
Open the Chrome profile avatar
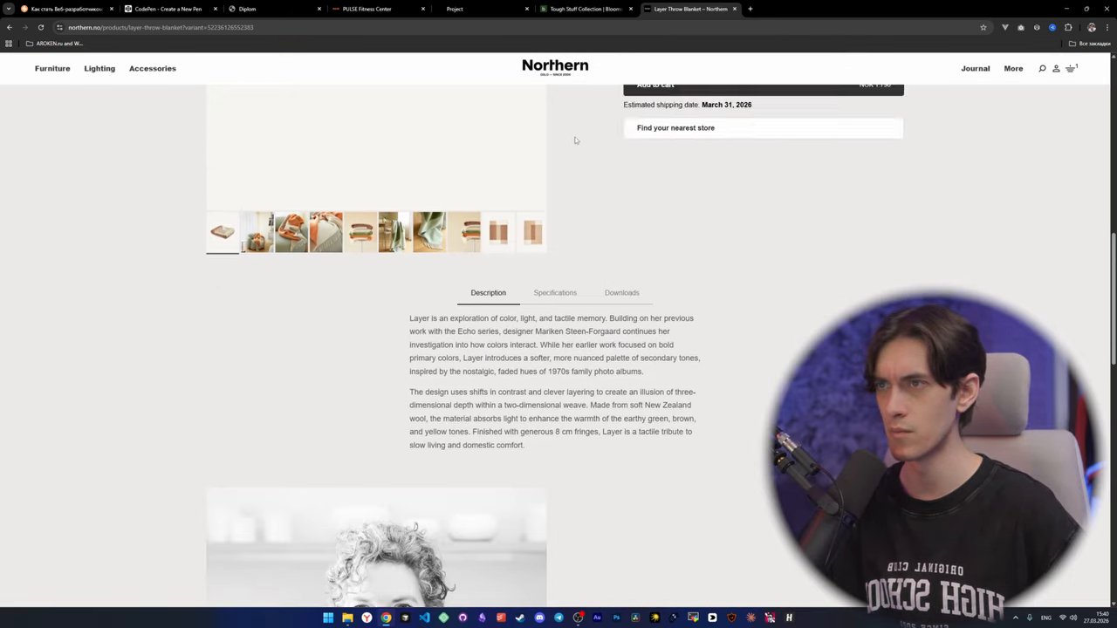coord(1091,27)
